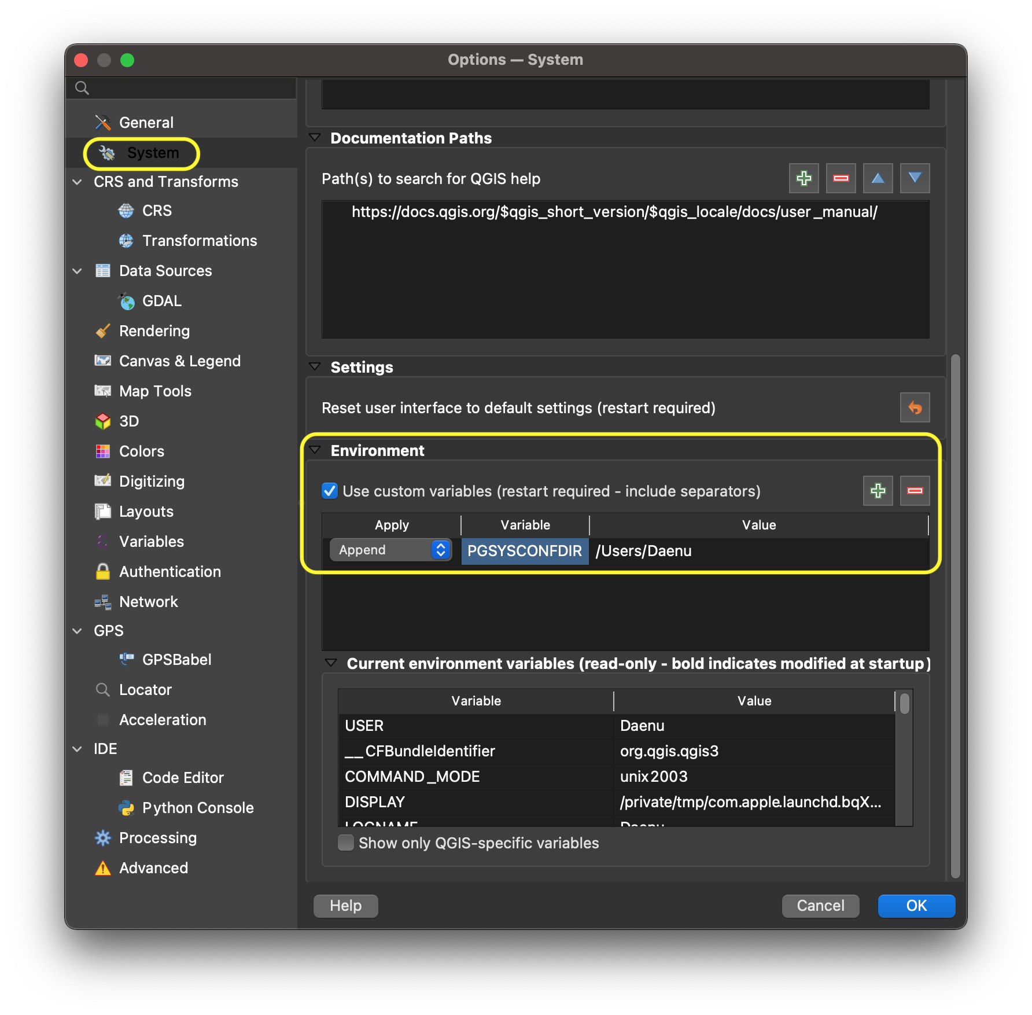
Task: Add a new QGIS help path
Action: point(804,178)
